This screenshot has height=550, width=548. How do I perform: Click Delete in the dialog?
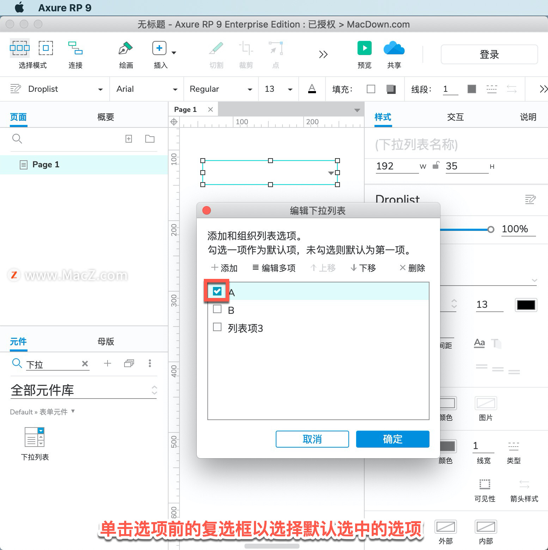(x=412, y=268)
